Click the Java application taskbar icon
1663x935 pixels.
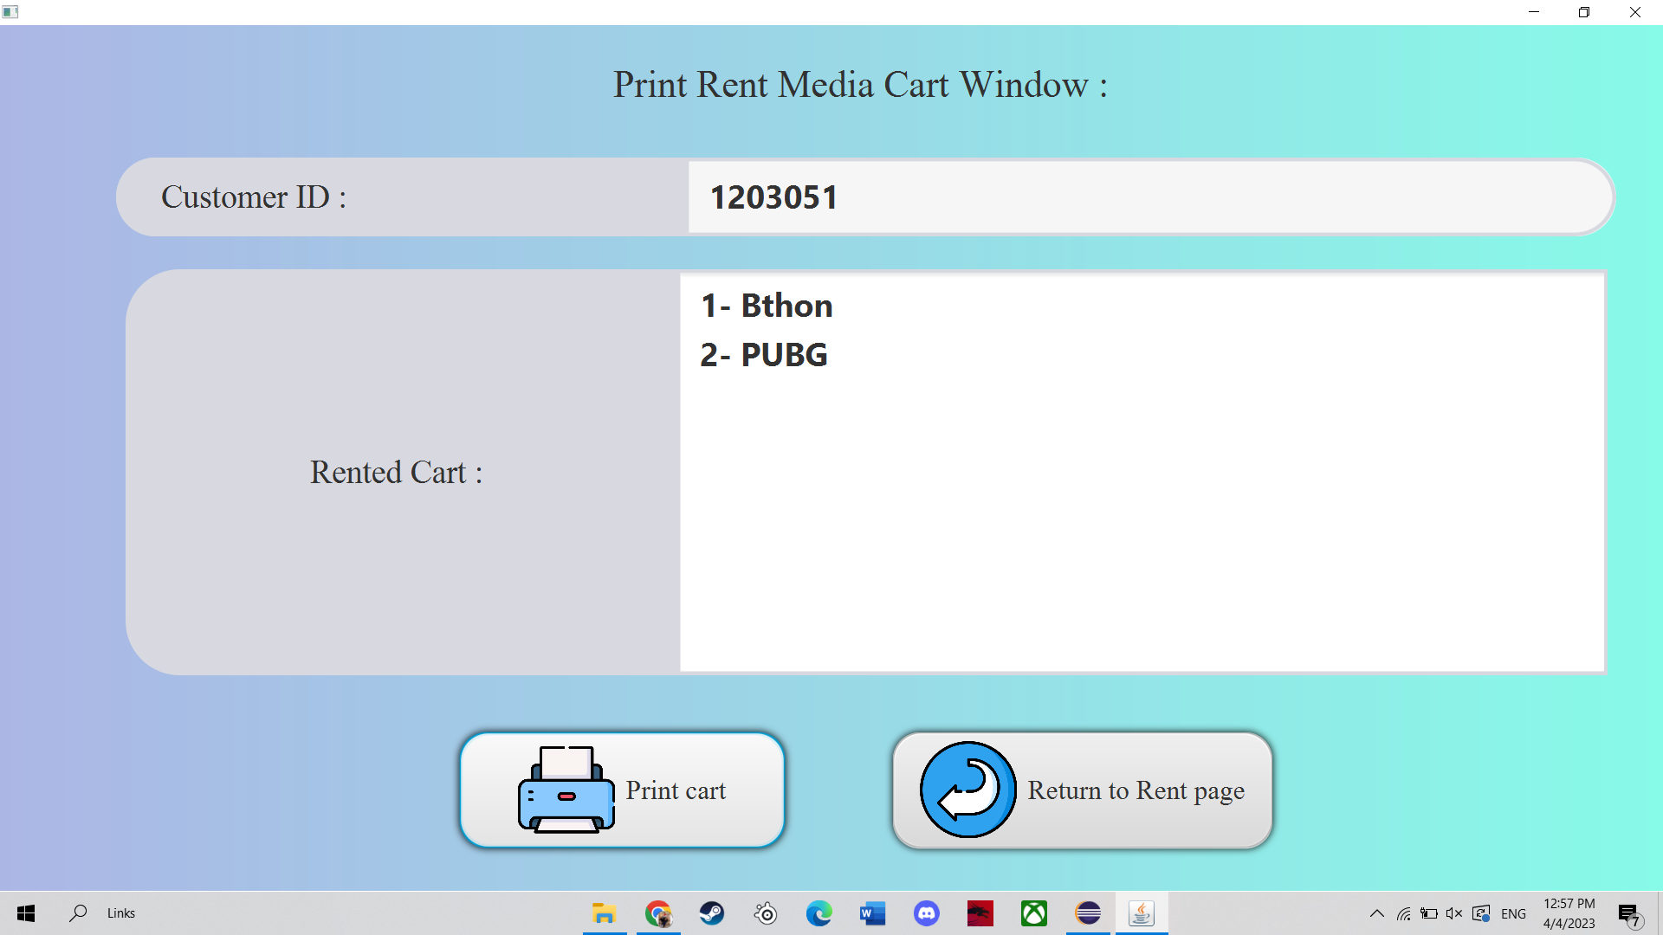pyautogui.click(x=1141, y=913)
